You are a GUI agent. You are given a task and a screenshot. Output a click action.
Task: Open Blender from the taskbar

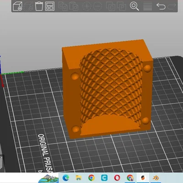[x=156, y=178]
